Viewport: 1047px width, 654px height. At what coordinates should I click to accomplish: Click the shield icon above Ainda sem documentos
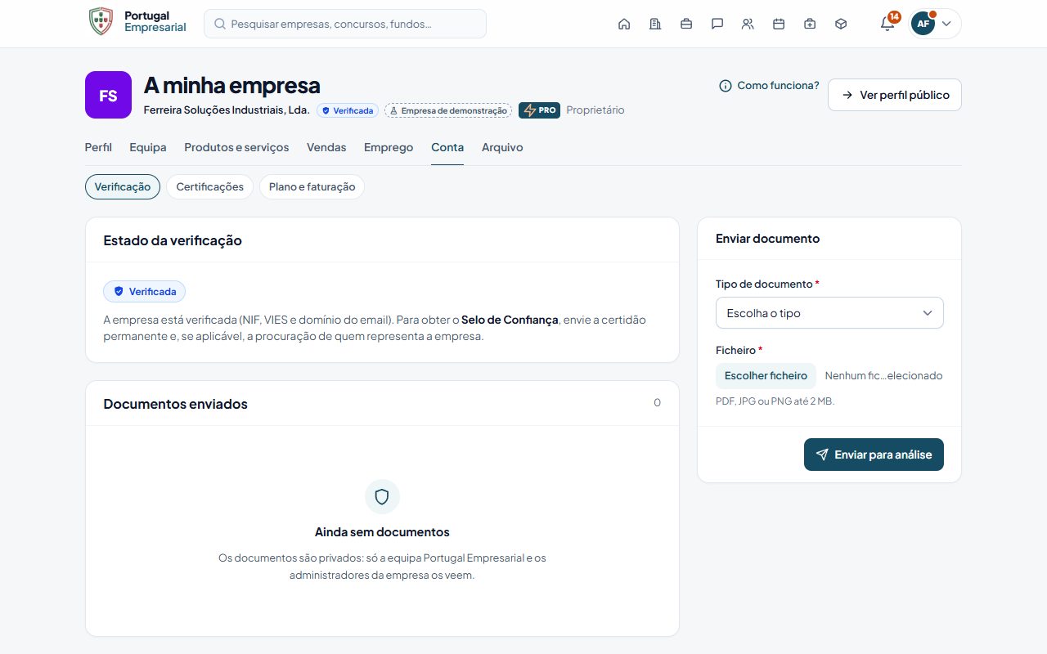382,496
